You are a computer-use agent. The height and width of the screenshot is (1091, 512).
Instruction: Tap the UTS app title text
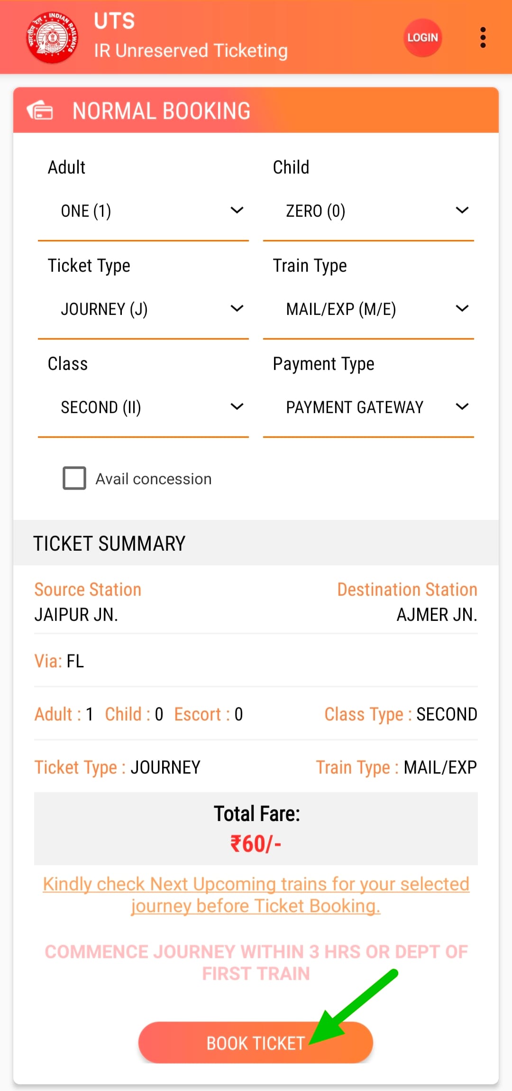114,21
